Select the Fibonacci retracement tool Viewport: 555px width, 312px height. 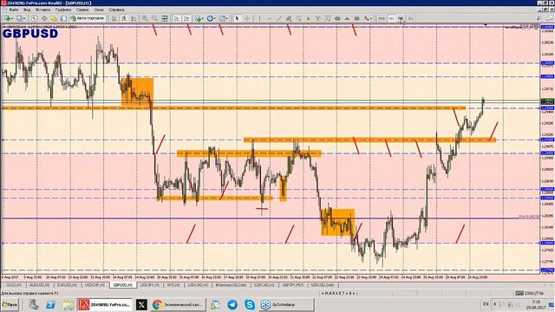298,18
